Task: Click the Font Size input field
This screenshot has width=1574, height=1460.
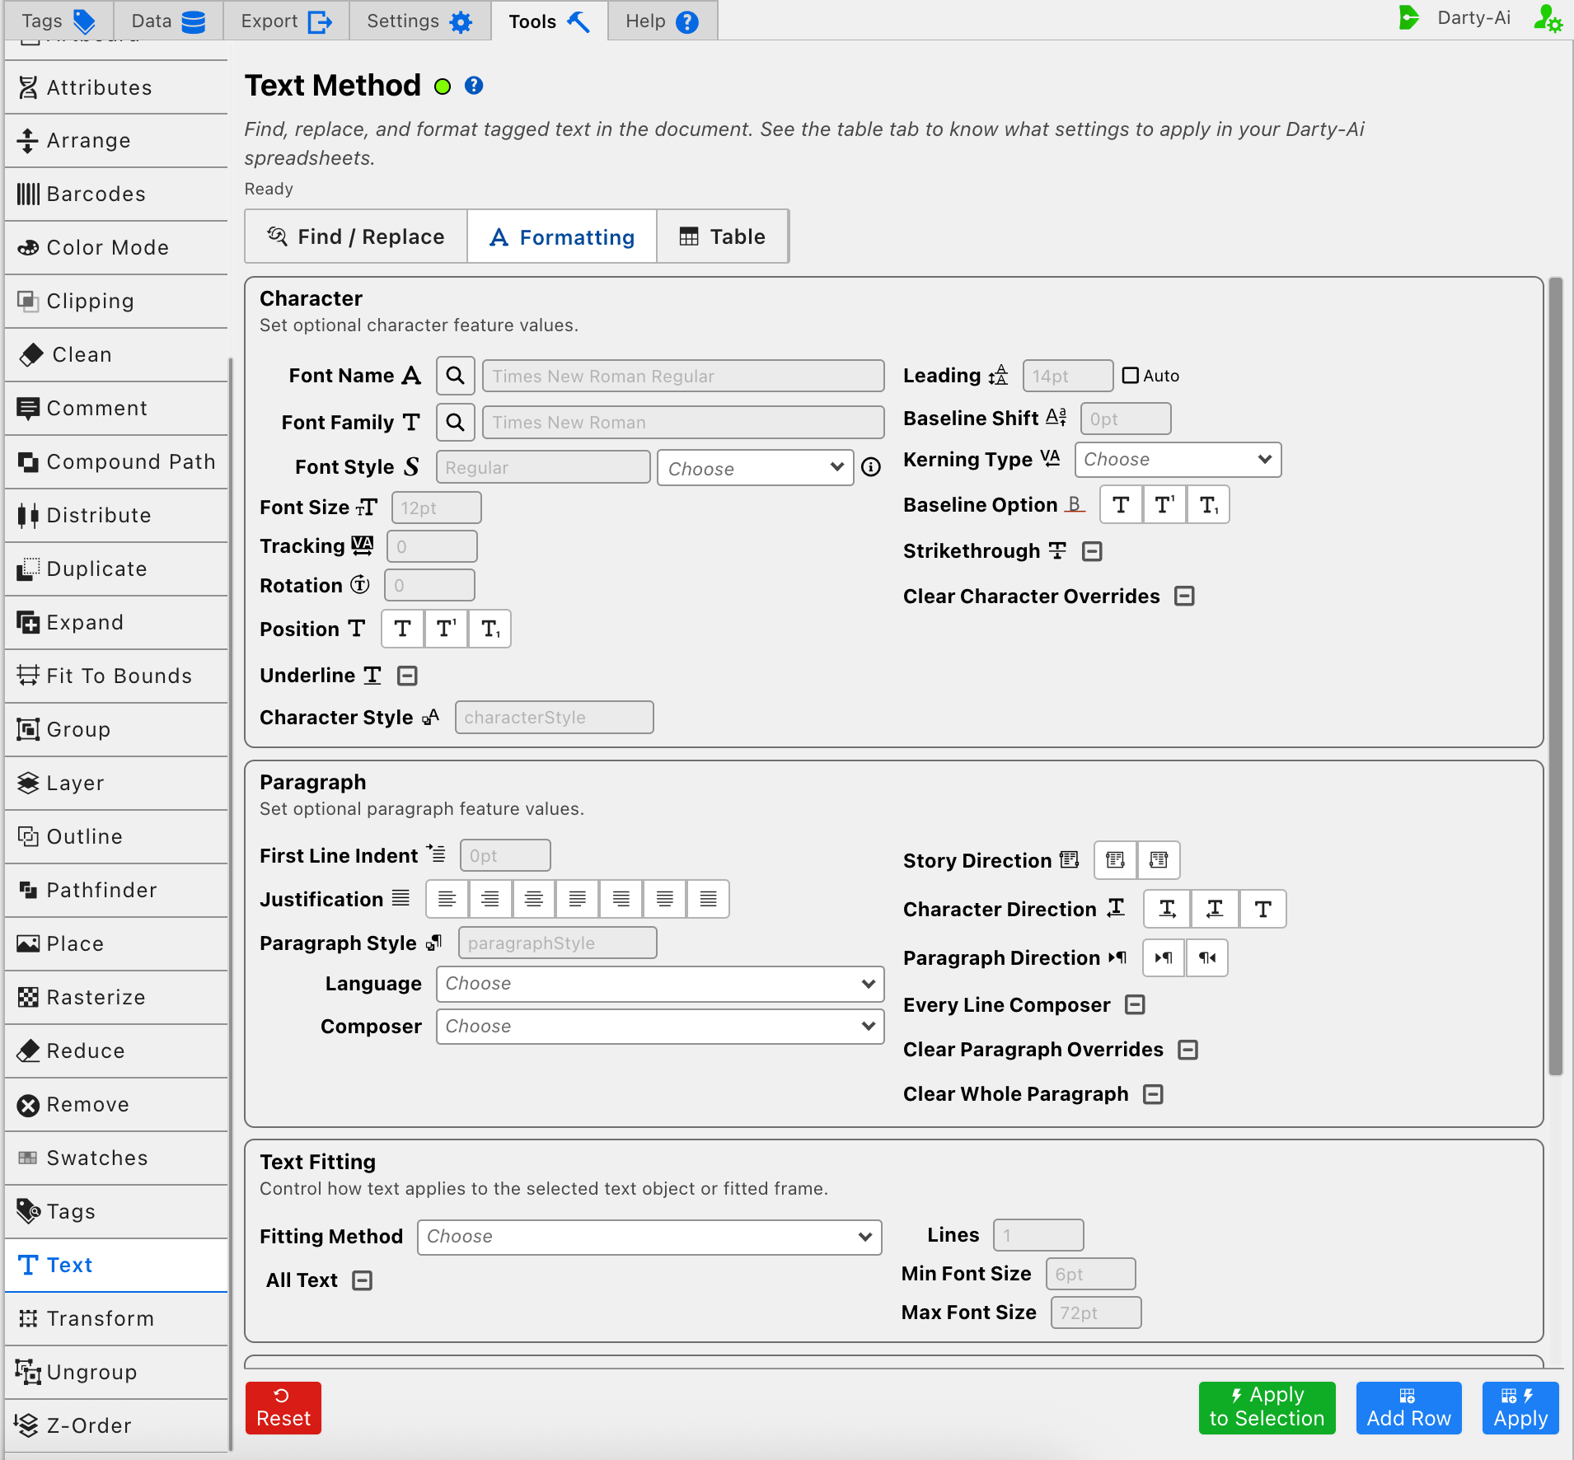Action: click(x=437, y=508)
